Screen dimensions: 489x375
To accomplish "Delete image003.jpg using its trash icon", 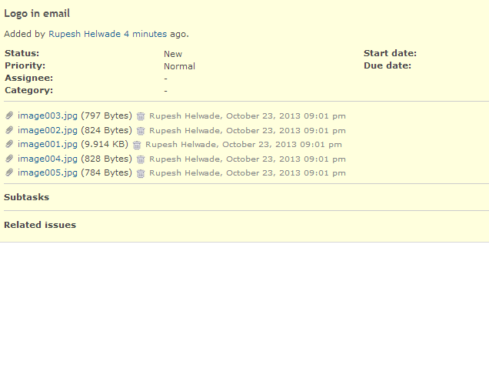I will coord(141,116).
